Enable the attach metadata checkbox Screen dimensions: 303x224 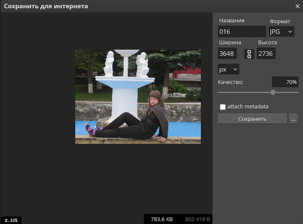(x=222, y=107)
